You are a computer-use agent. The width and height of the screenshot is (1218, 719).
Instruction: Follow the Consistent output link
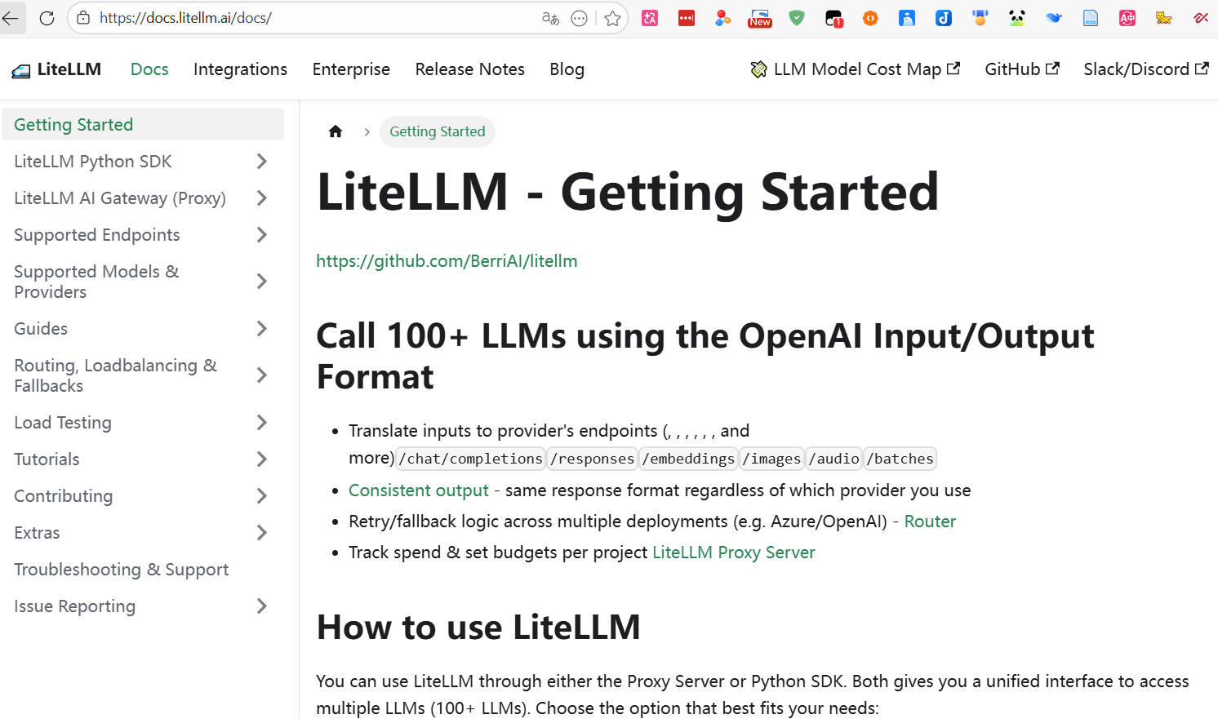pyautogui.click(x=418, y=490)
